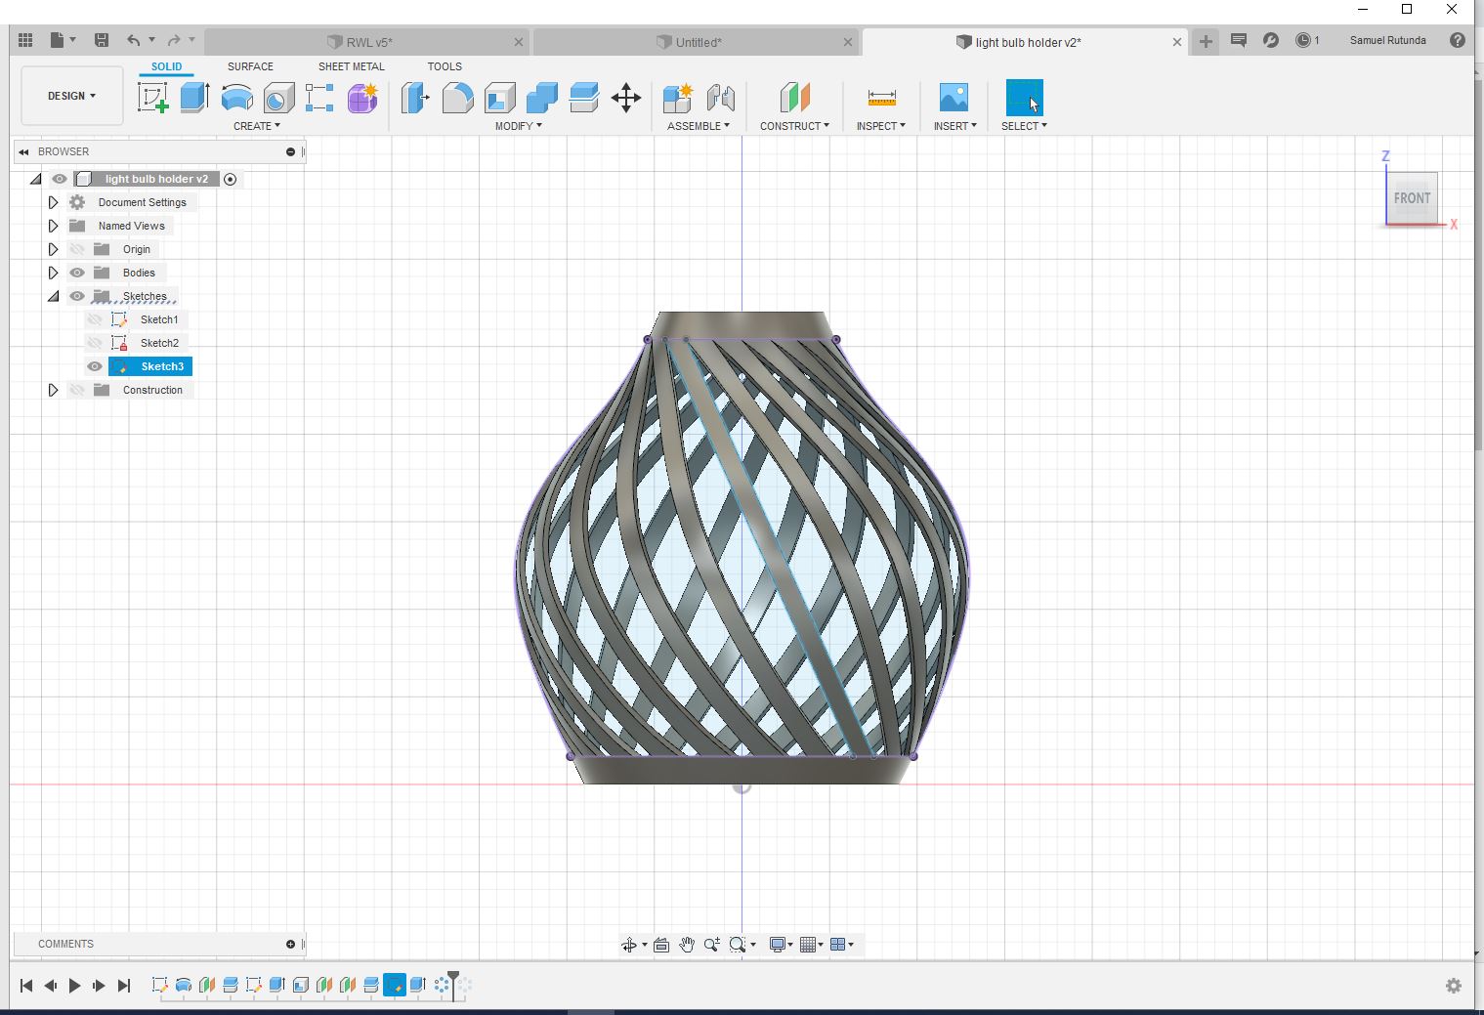Select the Pan hand tool

pos(687,945)
